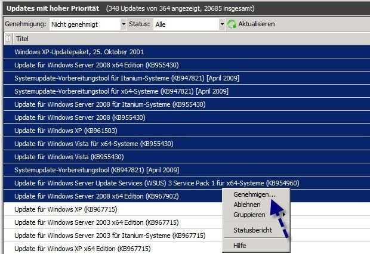
Task: Open the Genehmigung dropdown arrow
Action: pyautogui.click(x=124, y=24)
